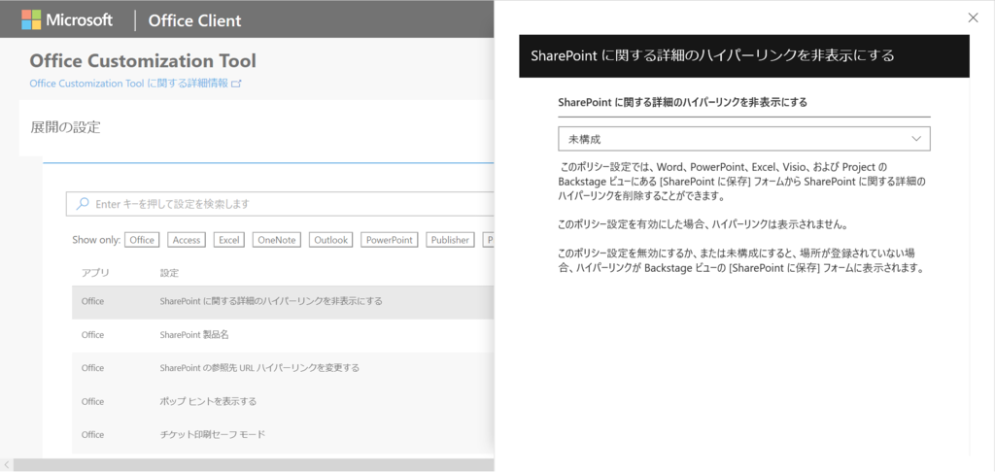Image resolution: width=995 pixels, height=473 pixels.
Task: Click the Microsoft logo in header
Action: [67, 19]
